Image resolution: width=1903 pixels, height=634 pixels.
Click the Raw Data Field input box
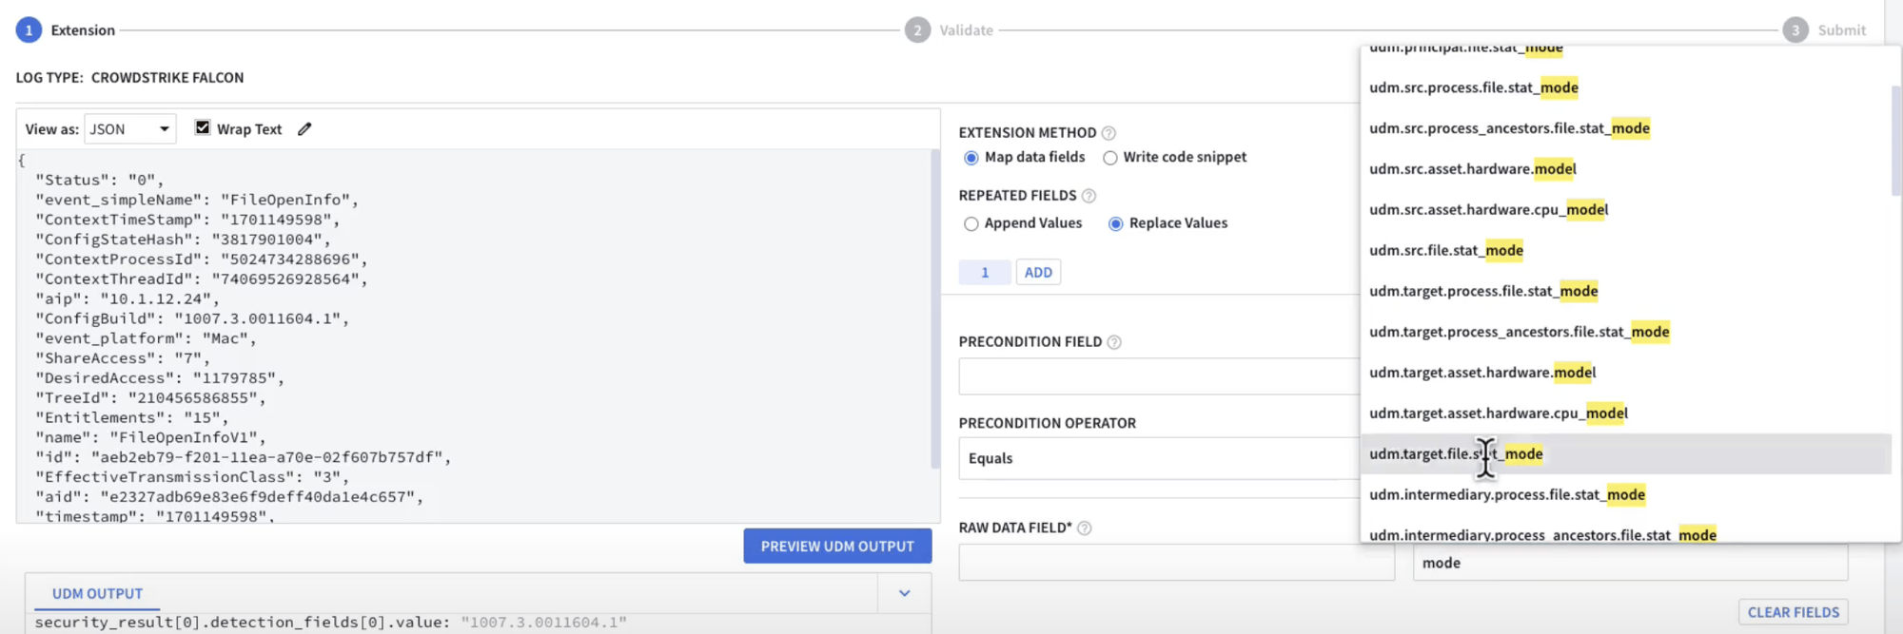1176,563
